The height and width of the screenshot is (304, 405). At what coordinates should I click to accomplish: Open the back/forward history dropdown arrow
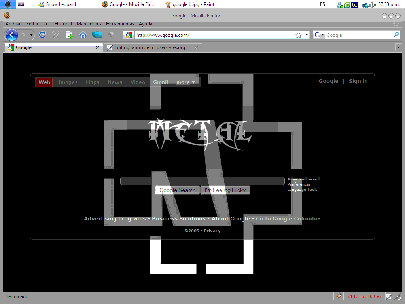pyautogui.click(x=31, y=35)
